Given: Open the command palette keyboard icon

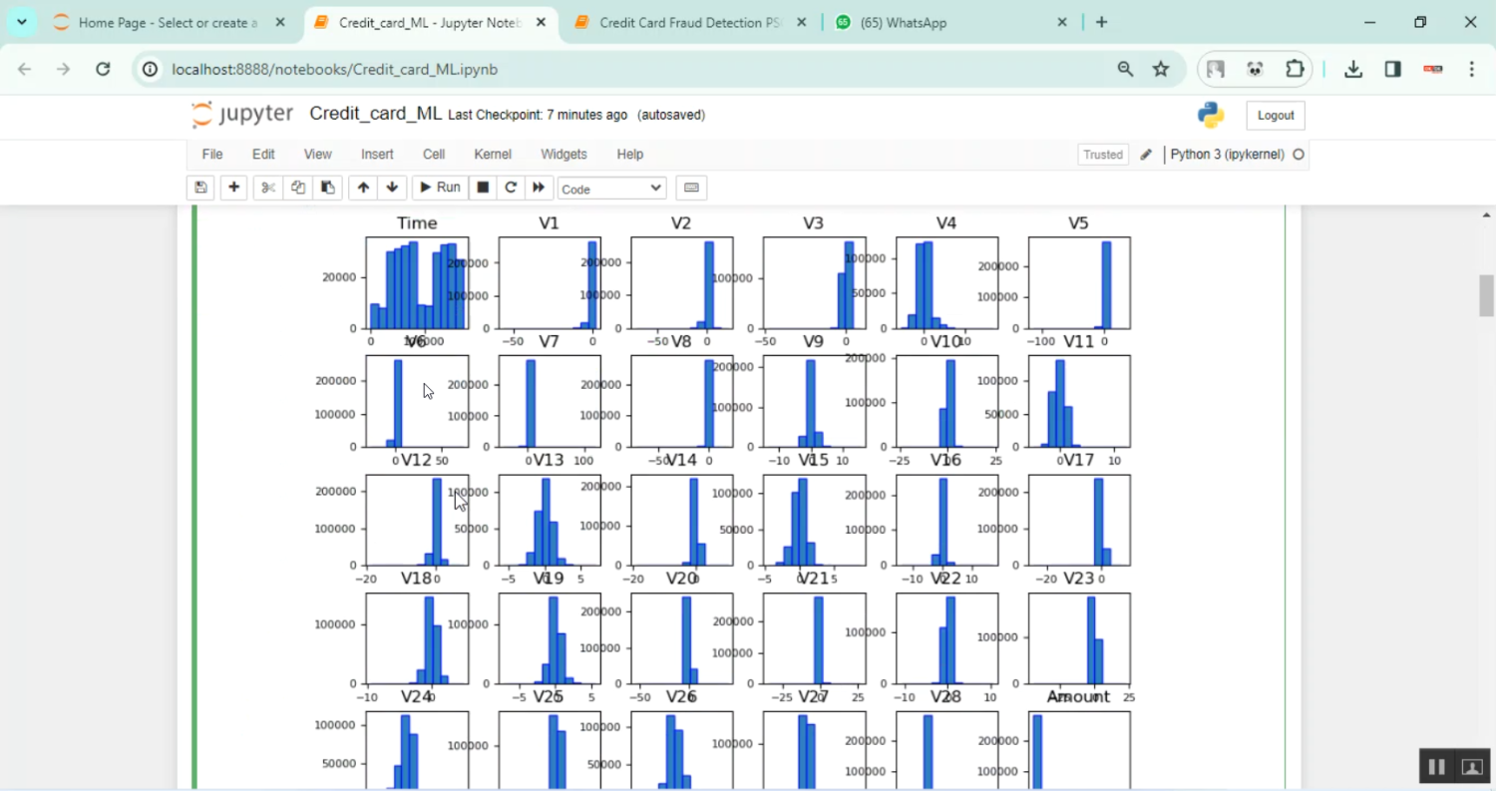Looking at the screenshot, I should (692, 188).
